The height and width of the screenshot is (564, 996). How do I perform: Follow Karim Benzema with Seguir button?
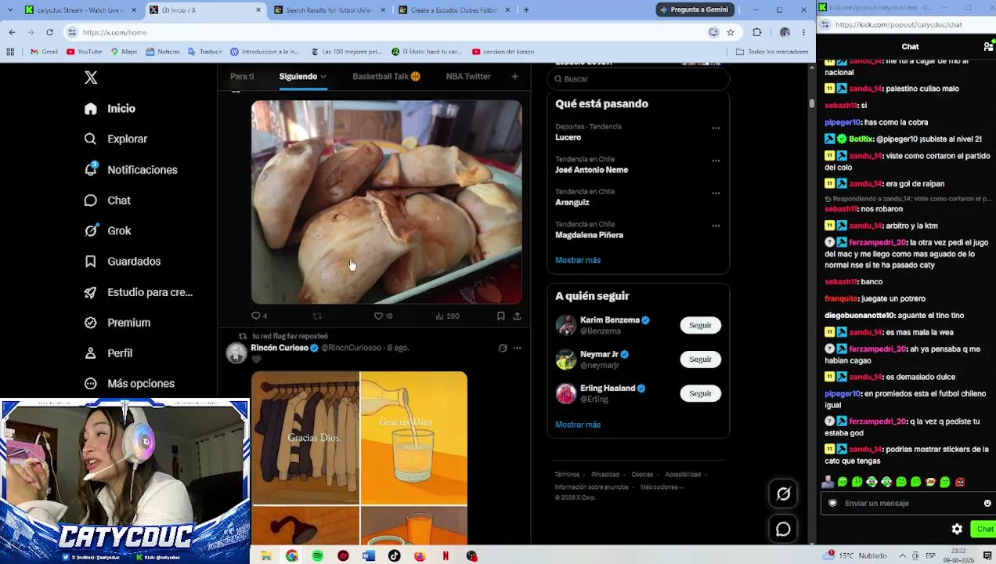tap(700, 325)
